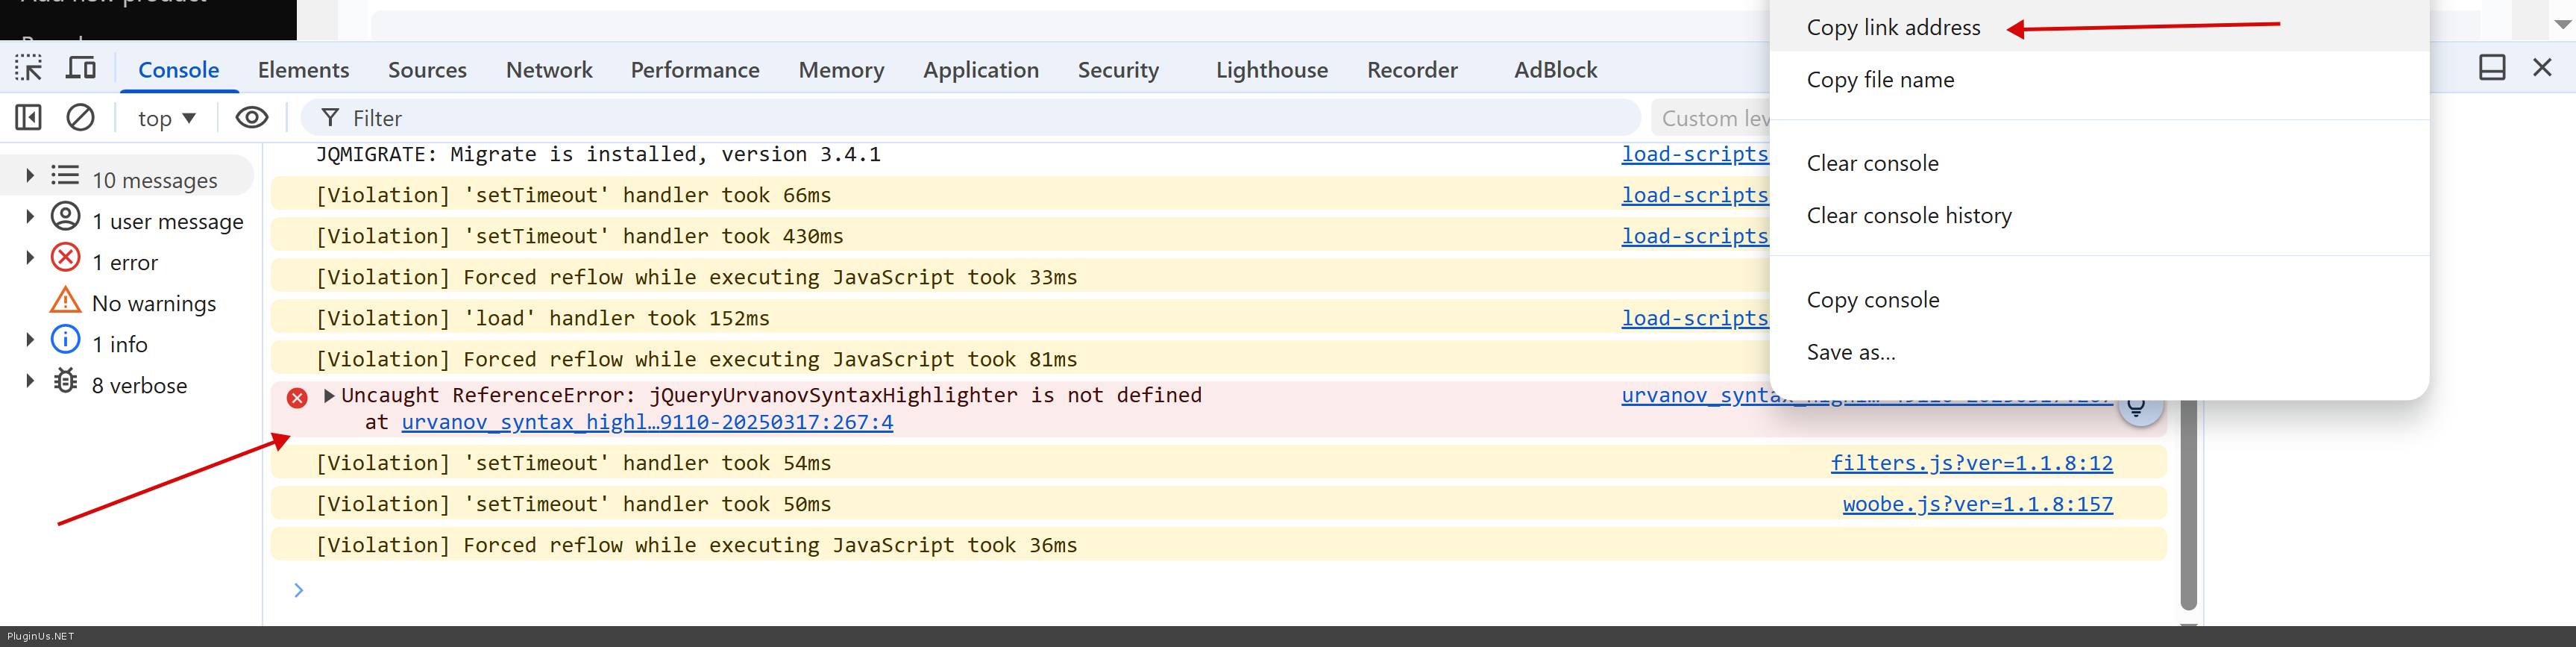The height and width of the screenshot is (647, 2576).
Task: Click the dock side panel icon
Action: pos(2492,68)
